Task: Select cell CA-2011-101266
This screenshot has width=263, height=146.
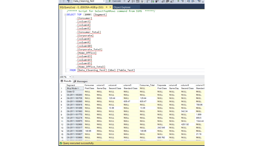Action: tap(75, 108)
